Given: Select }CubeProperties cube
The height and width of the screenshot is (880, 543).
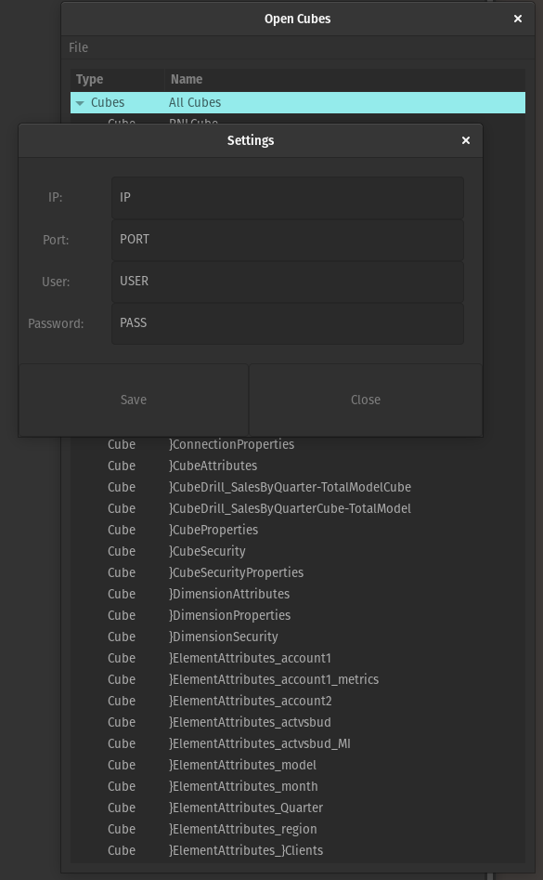Looking at the screenshot, I should (x=298, y=530).
